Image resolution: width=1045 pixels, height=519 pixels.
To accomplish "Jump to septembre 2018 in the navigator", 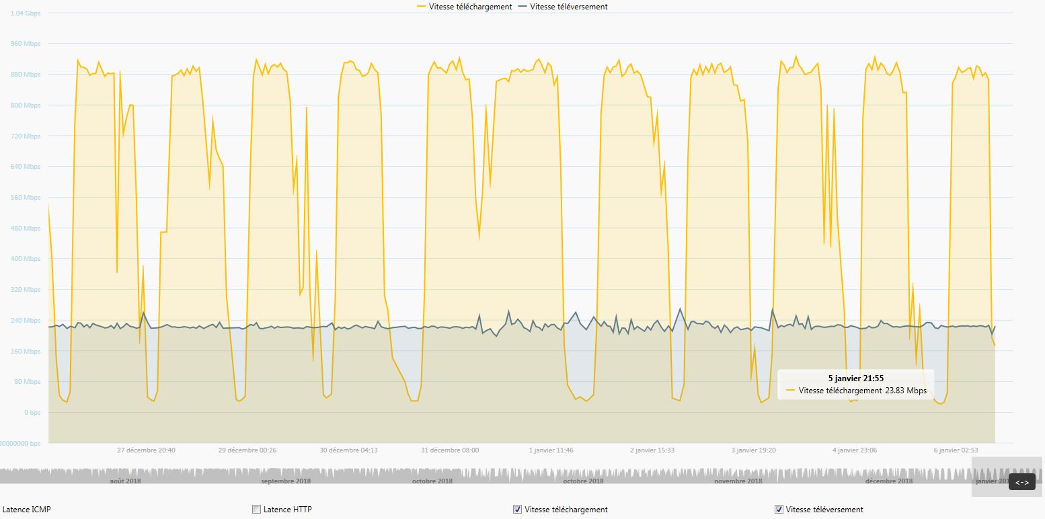I will pos(286,481).
